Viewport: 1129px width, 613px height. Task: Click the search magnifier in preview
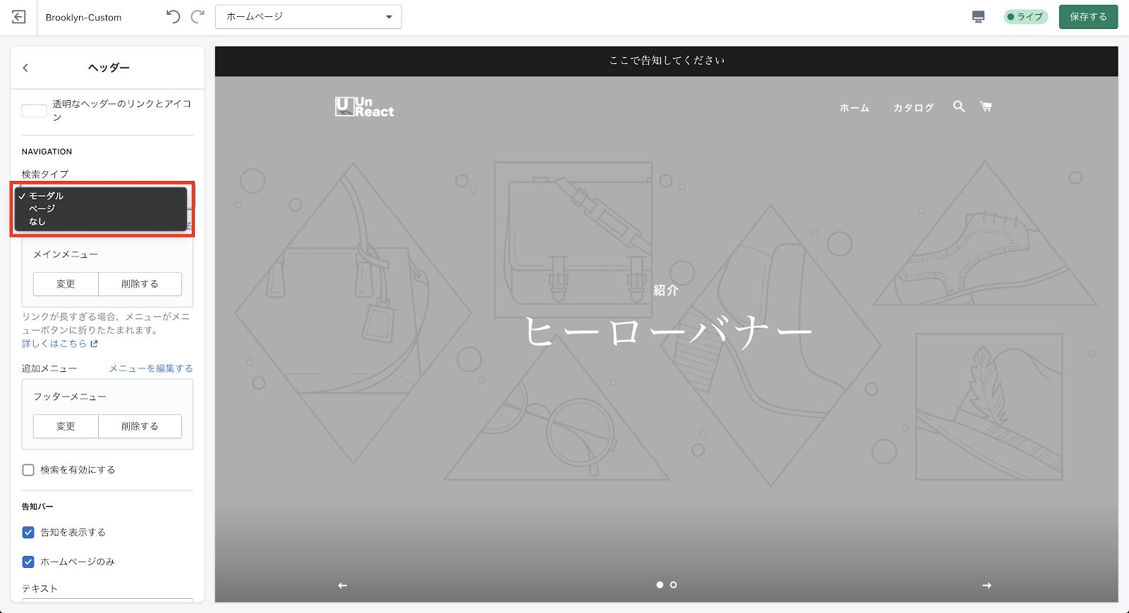click(958, 106)
